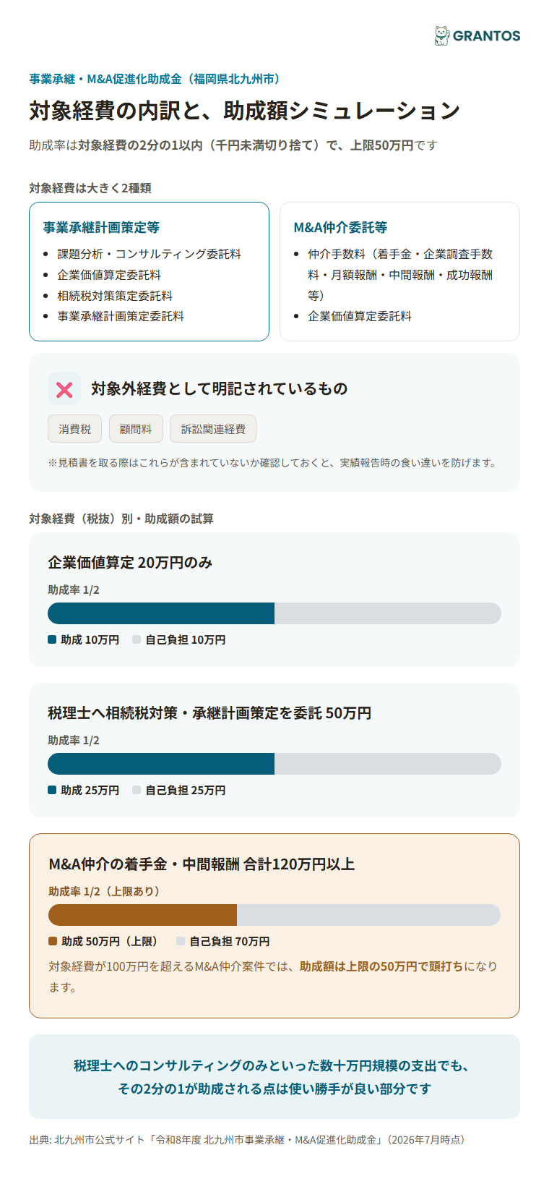Screen dimensions: 549x1179
Task: Click the 企業価値算定 20万円 progress bar
Action: point(274,613)
